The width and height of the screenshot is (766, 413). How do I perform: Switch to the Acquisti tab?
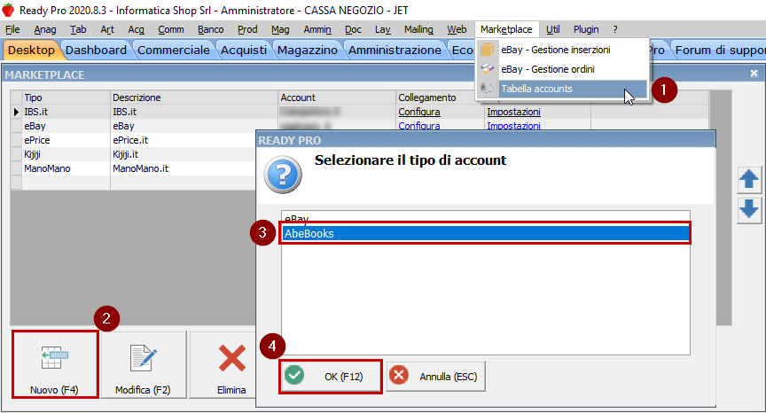[x=244, y=51]
